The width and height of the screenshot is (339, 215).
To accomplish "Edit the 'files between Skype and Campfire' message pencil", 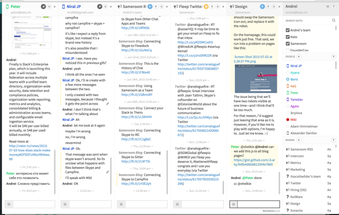I will (107, 172).
